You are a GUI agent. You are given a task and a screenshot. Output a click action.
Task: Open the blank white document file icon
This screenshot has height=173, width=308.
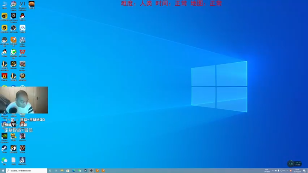pyautogui.click(x=13, y=161)
